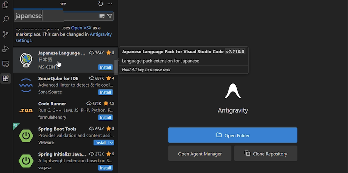Click the Open VSX link
348x173 pixels.
pyautogui.click(x=81, y=28)
